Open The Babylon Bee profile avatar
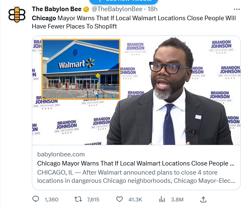This screenshot has height=208, width=247. 17,14
